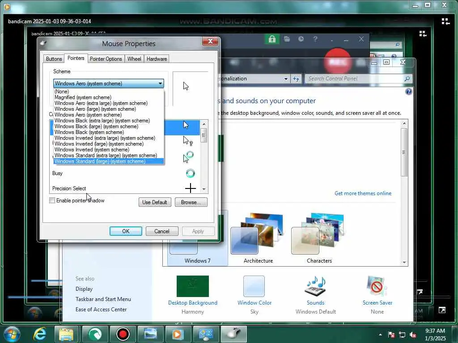The image size is (458, 343).
Task: Open the address bar history dropdown
Action: [286, 79]
